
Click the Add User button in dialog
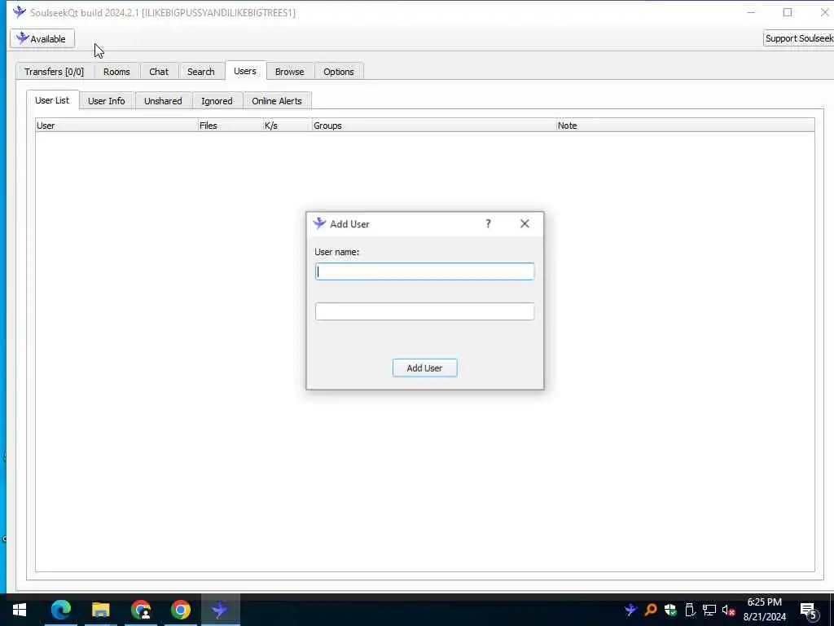click(424, 368)
